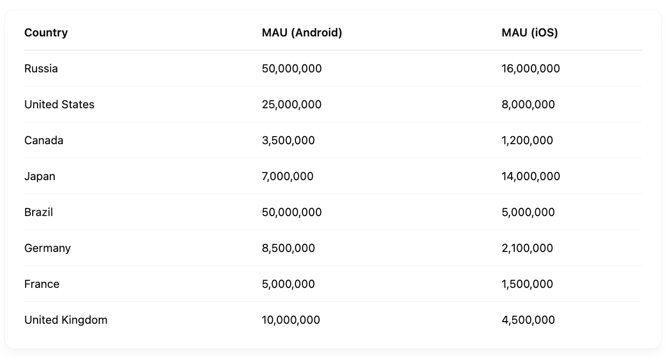Select the United Kingdom row label
The height and width of the screenshot is (357, 666).
66,320
